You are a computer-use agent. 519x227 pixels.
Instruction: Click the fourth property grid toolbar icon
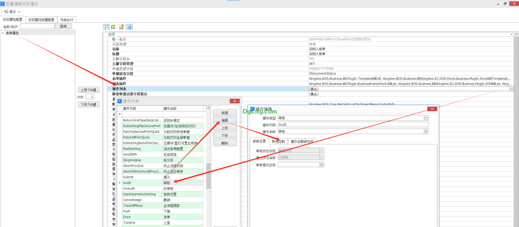129,26
